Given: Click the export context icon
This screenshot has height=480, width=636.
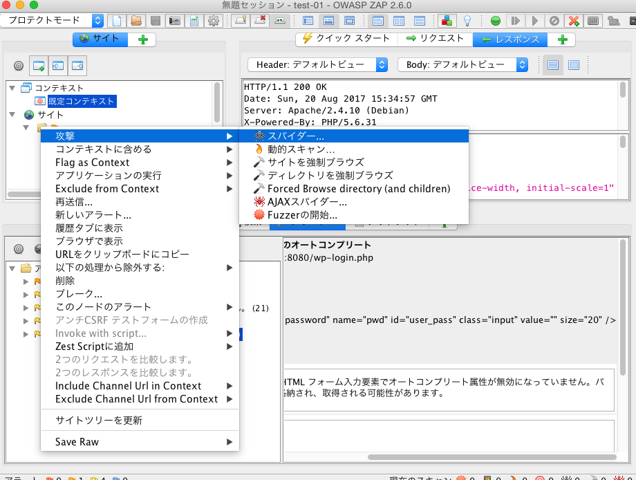Looking at the screenshot, I should 77,65.
